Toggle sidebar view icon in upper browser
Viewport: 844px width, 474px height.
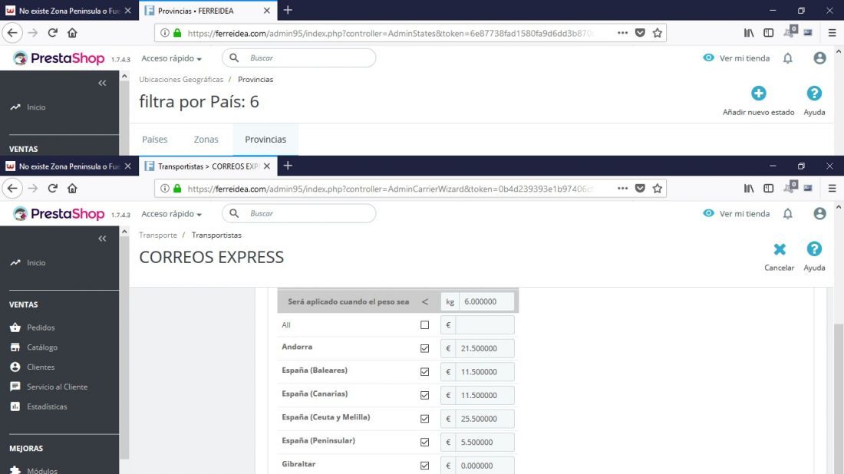(x=769, y=33)
